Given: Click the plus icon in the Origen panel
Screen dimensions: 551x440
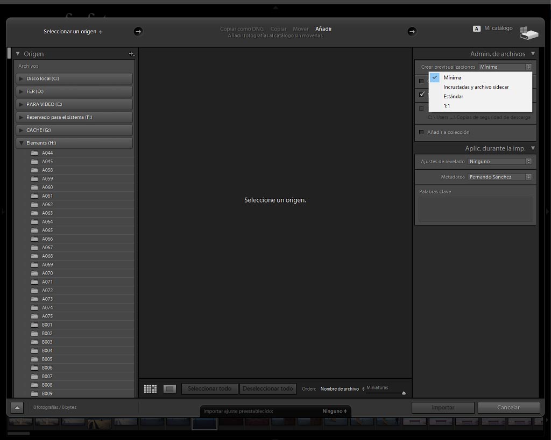Looking at the screenshot, I should [x=131, y=54].
